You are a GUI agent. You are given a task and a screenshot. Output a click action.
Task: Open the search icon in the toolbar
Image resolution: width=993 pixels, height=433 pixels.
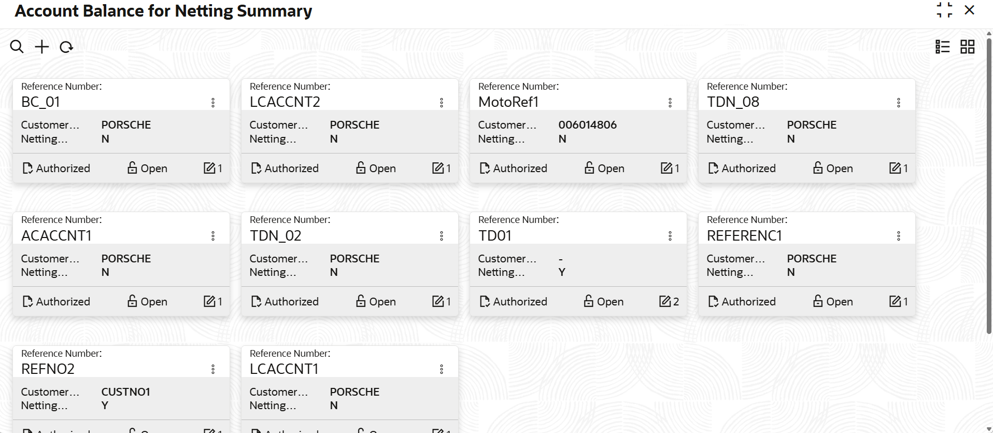pos(17,47)
